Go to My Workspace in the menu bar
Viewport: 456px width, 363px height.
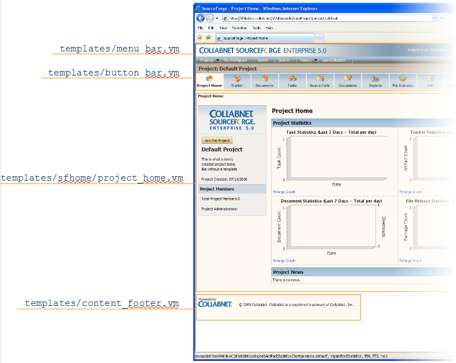coord(236,60)
